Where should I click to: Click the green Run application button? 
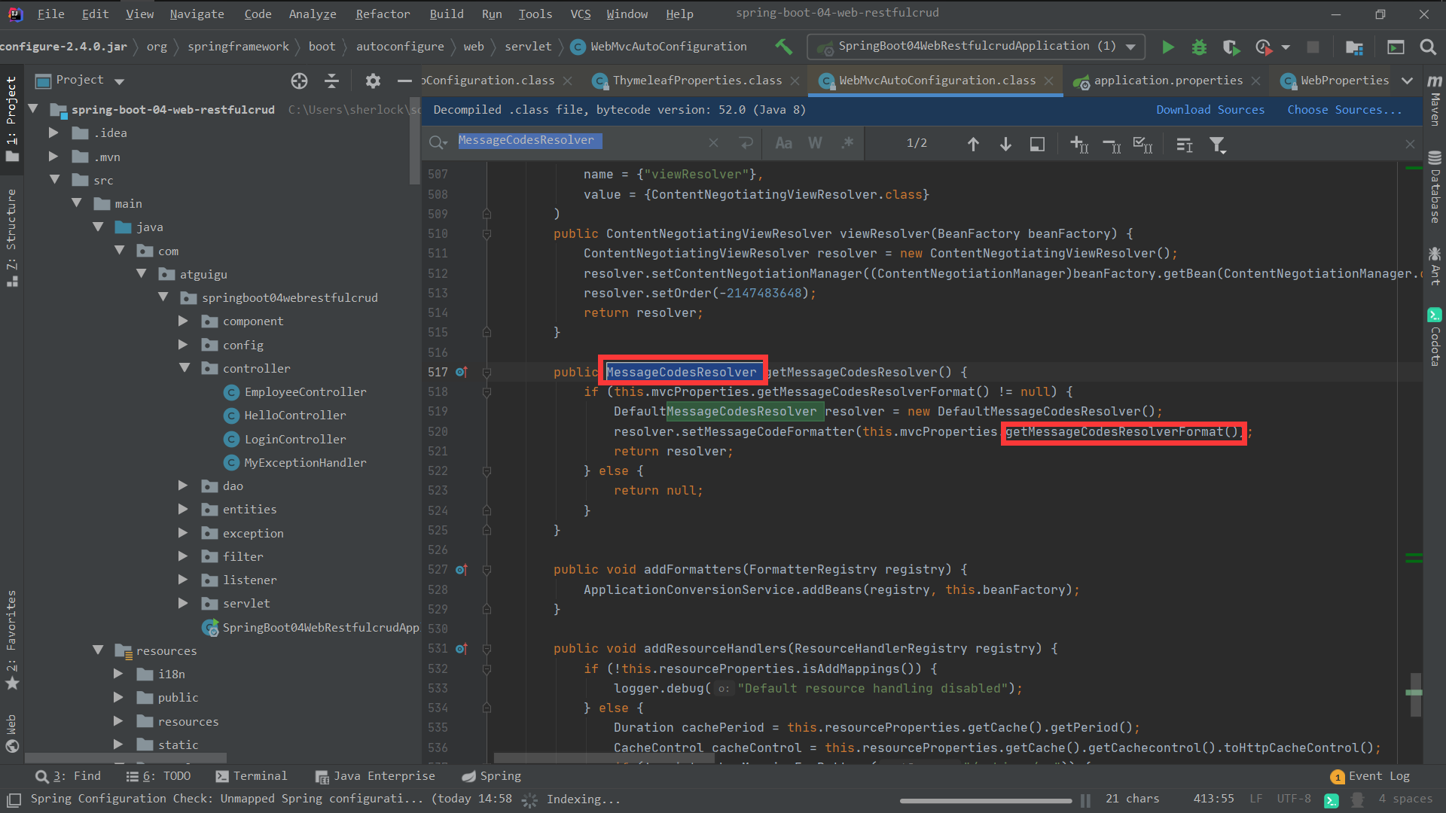1167,47
